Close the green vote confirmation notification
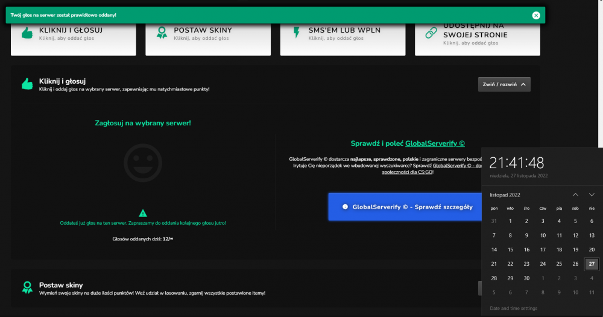Viewport: 603px width, 317px height. (x=535, y=16)
